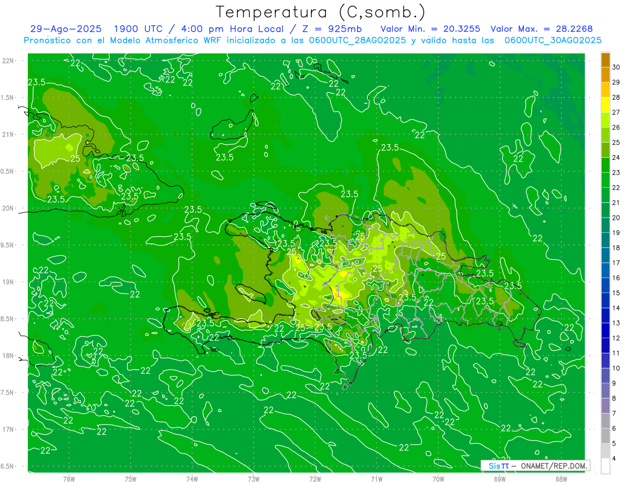630x486 pixels.
Task: Click color scale label '18'
Action: click(616, 247)
